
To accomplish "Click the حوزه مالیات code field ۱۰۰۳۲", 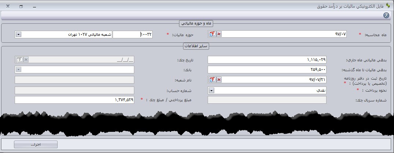I will pyautogui.click(x=133, y=35).
